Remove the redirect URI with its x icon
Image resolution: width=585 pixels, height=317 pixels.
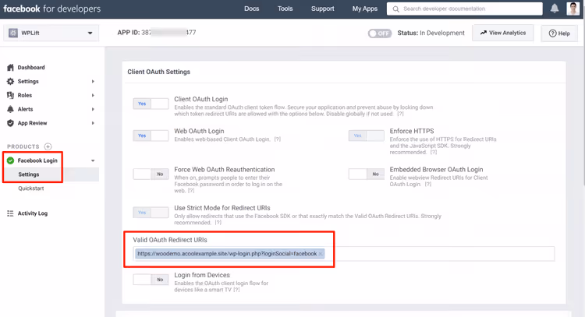321,254
